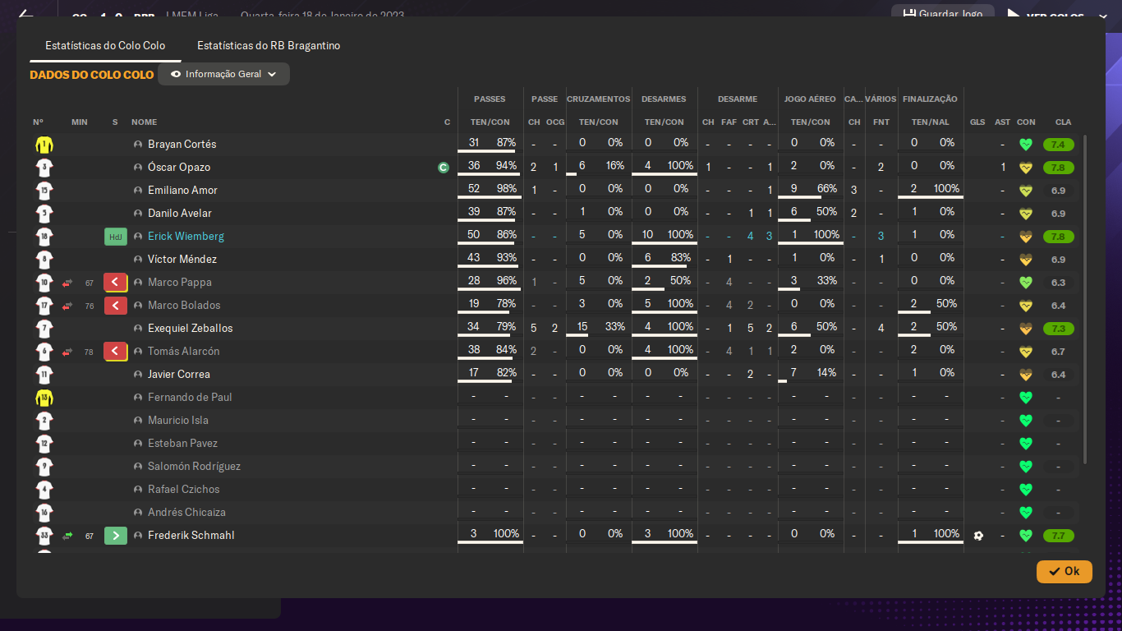
Task: Click FINALIZAÇÃO column group header
Action: [x=930, y=99]
